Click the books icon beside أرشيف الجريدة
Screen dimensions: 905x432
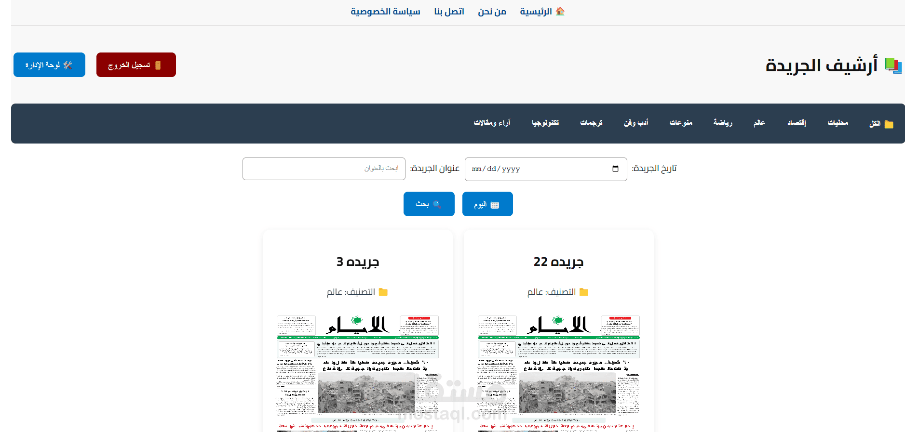(x=893, y=65)
